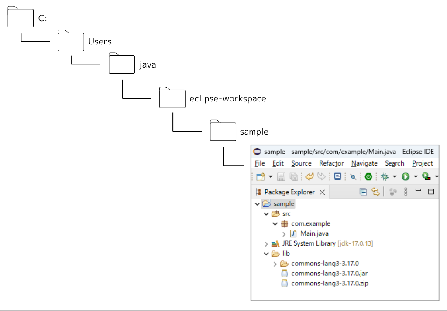Open the Project menu
This screenshot has width=447, height=311.
423,163
